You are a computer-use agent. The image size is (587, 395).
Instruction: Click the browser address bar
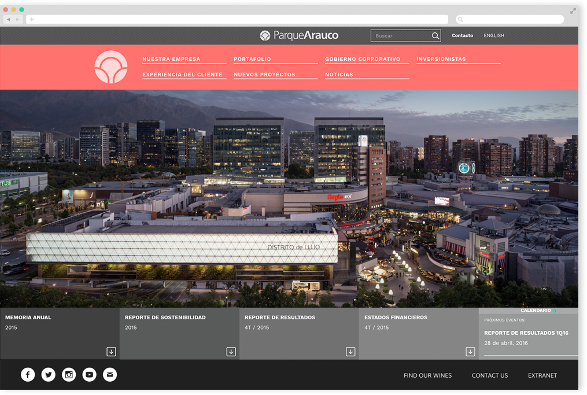[x=237, y=19]
